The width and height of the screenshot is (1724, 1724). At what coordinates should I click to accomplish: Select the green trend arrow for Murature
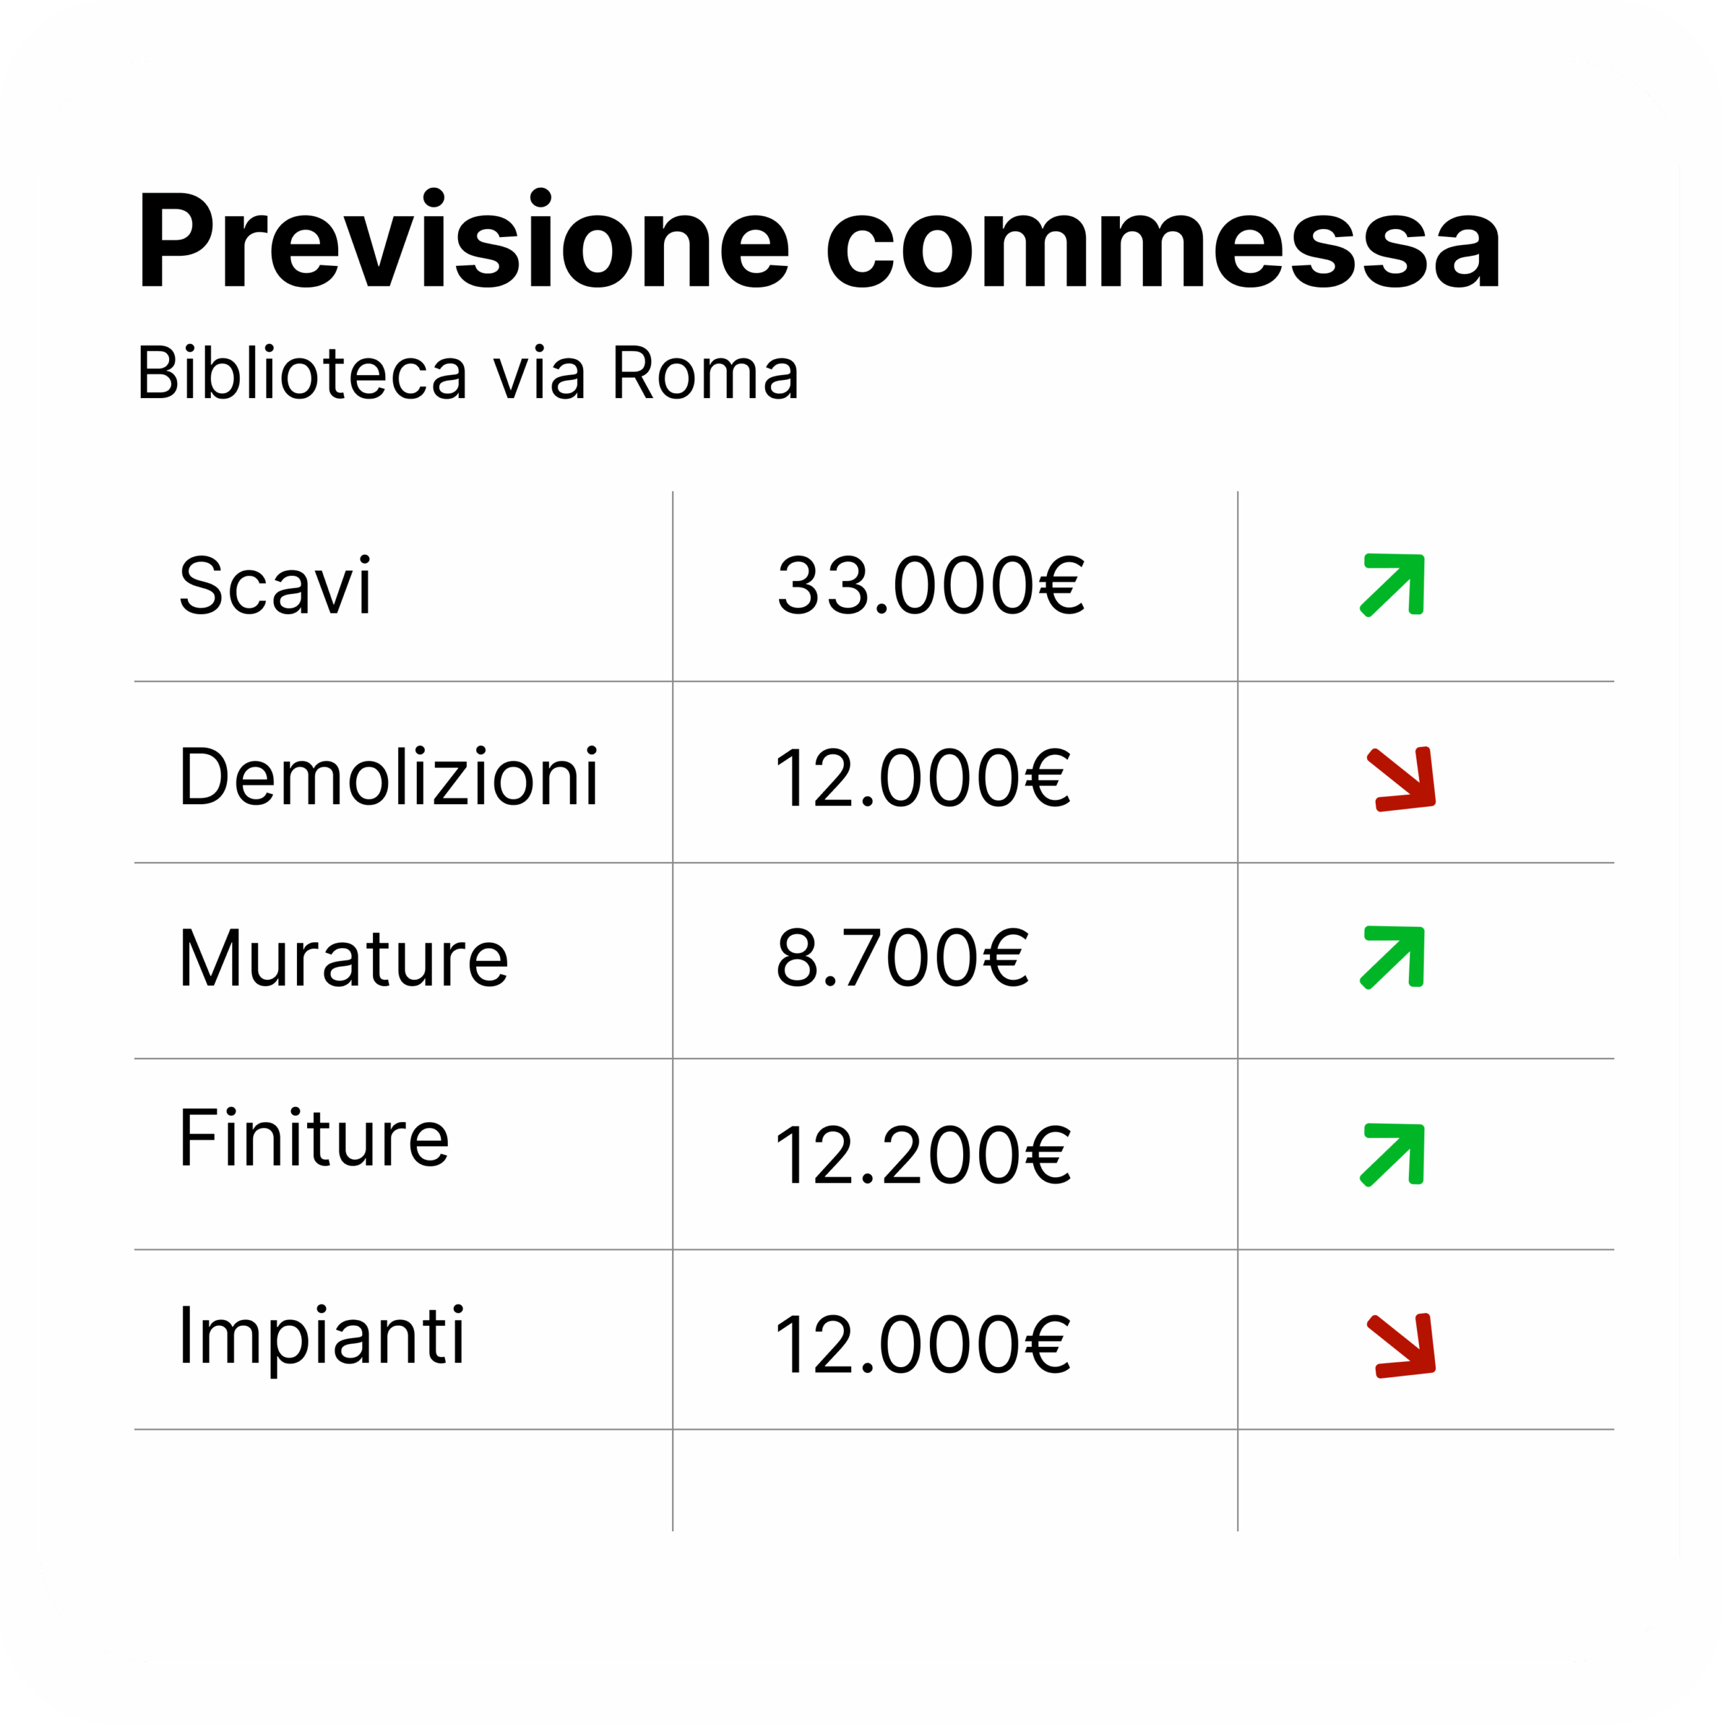pyautogui.click(x=1393, y=958)
